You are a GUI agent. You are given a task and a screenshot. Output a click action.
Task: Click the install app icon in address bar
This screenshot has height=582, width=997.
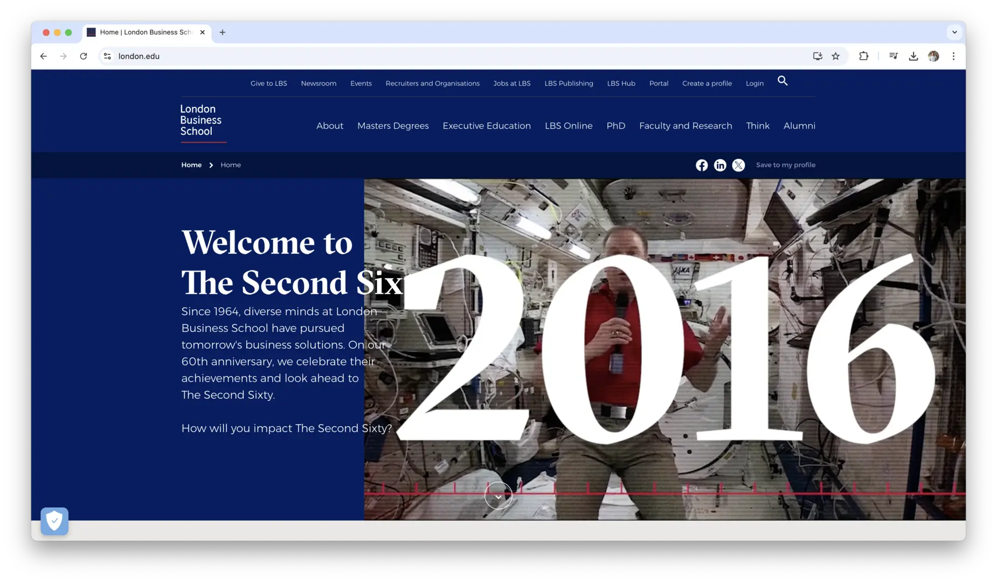point(818,56)
